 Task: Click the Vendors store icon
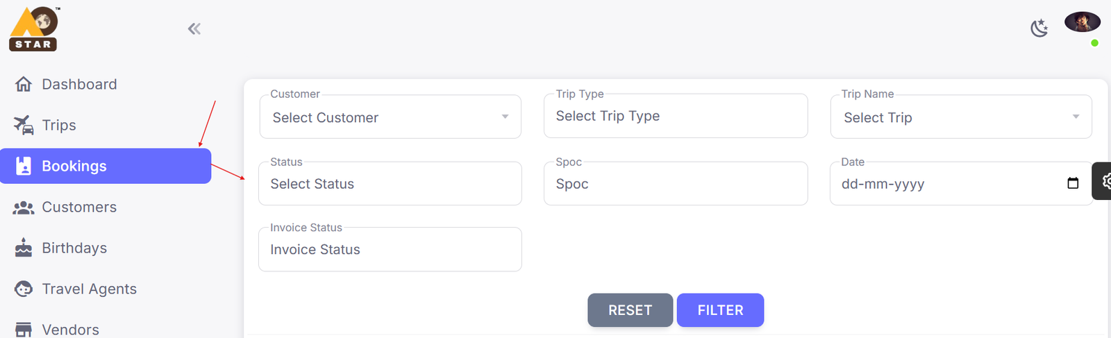[x=24, y=330]
